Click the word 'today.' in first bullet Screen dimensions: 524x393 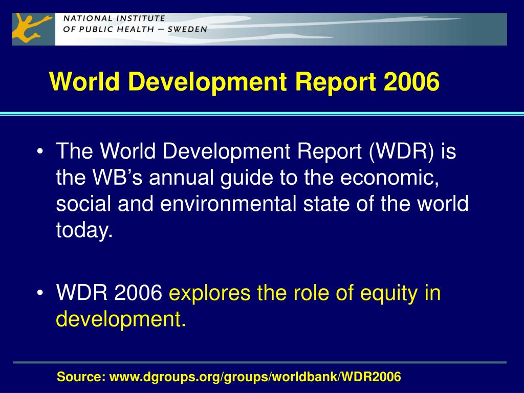tap(84, 230)
